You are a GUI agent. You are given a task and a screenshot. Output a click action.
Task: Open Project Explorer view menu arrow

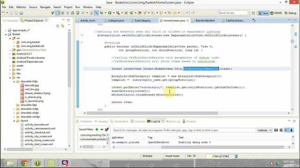[x=69, y=25]
